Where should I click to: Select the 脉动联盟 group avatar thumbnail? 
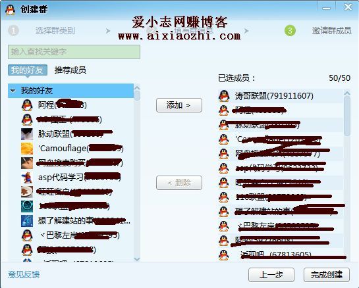coord(27,134)
